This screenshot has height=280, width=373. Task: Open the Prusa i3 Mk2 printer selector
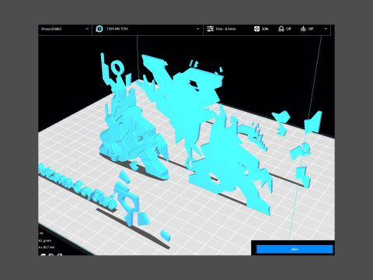pos(65,29)
